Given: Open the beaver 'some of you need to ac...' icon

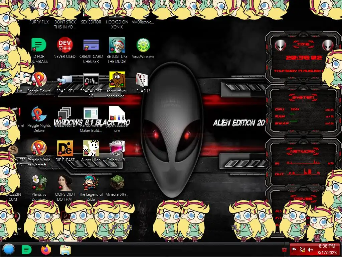Looking at the screenshot, I should pyautogui.click(x=117, y=79).
